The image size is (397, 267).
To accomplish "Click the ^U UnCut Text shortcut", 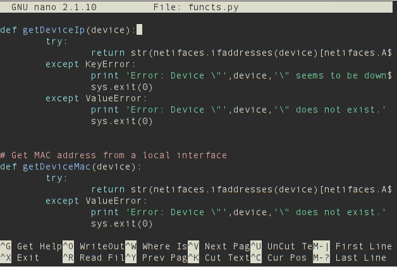I will 281,246.
